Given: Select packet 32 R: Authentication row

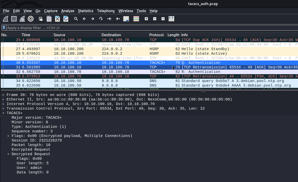Looking at the screenshot, I should pos(127,72).
